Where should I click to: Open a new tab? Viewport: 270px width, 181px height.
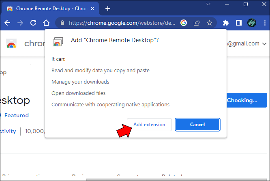click(108, 9)
